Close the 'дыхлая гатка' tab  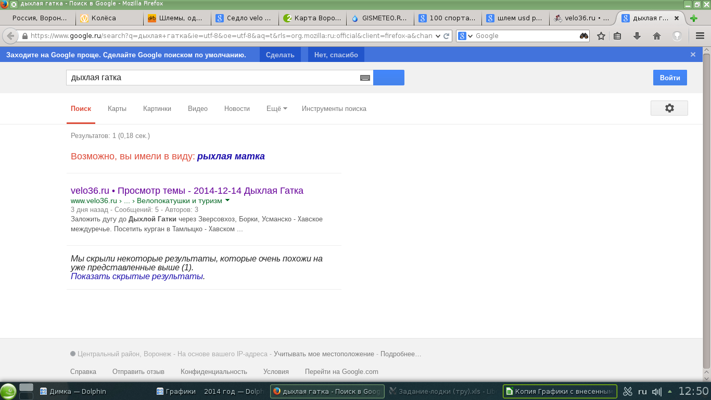point(677,18)
